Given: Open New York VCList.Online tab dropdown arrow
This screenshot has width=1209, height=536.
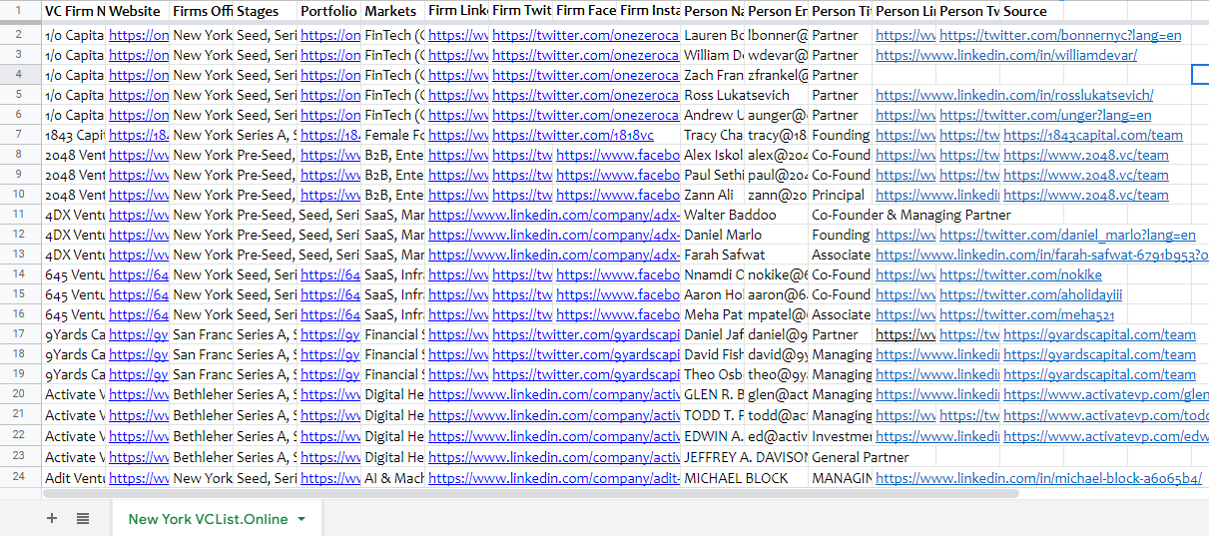Looking at the screenshot, I should pyautogui.click(x=302, y=519).
